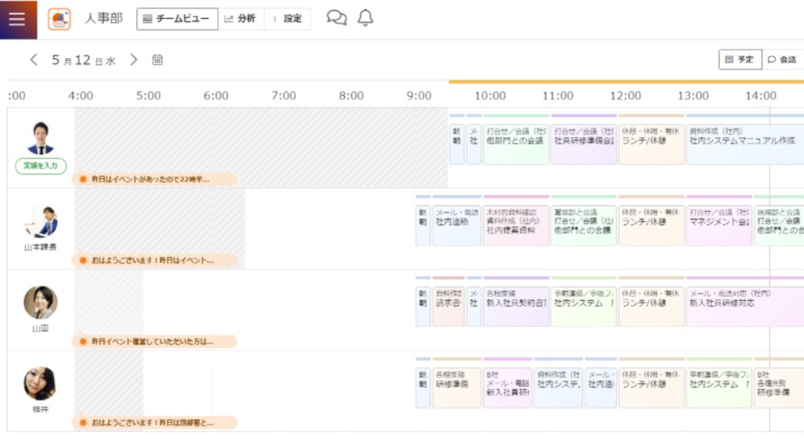
Task: Open the 設定 menu
Action: coord(288,19)
